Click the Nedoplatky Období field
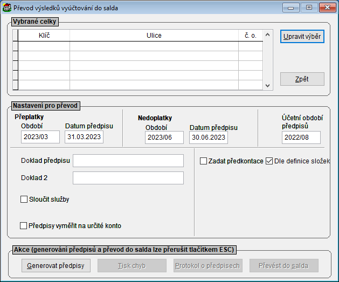 pos(164,138)
